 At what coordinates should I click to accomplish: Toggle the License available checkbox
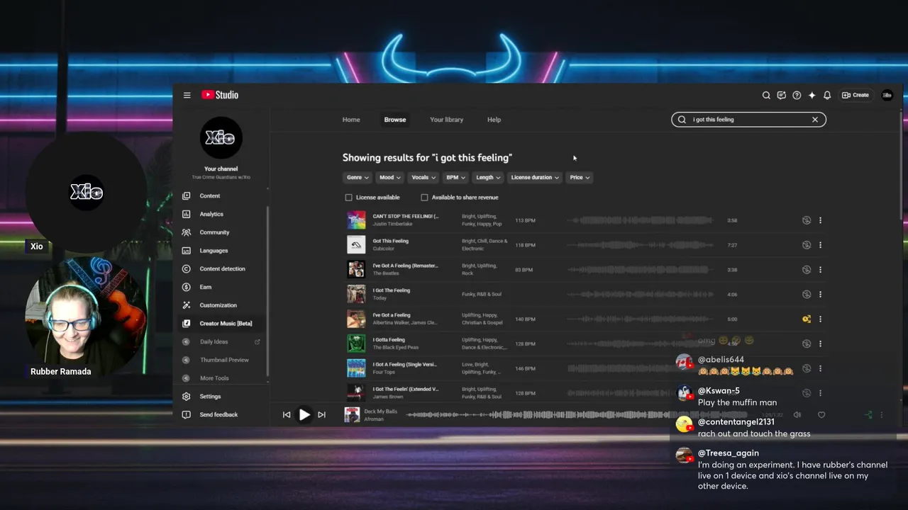348,198
